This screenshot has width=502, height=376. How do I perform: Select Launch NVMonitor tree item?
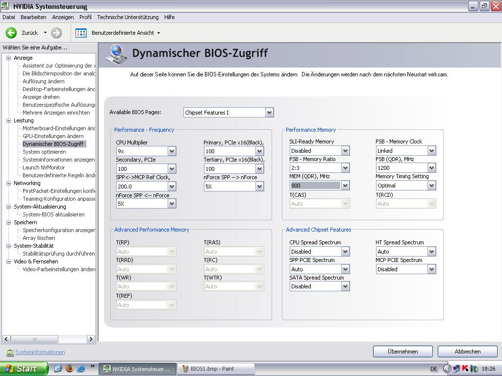44,167
